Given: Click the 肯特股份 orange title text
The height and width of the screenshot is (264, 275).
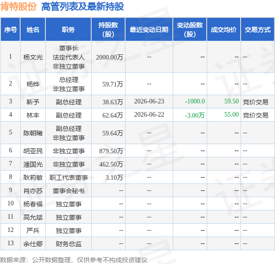Looking at the screenshot, I should click(18, 7).
